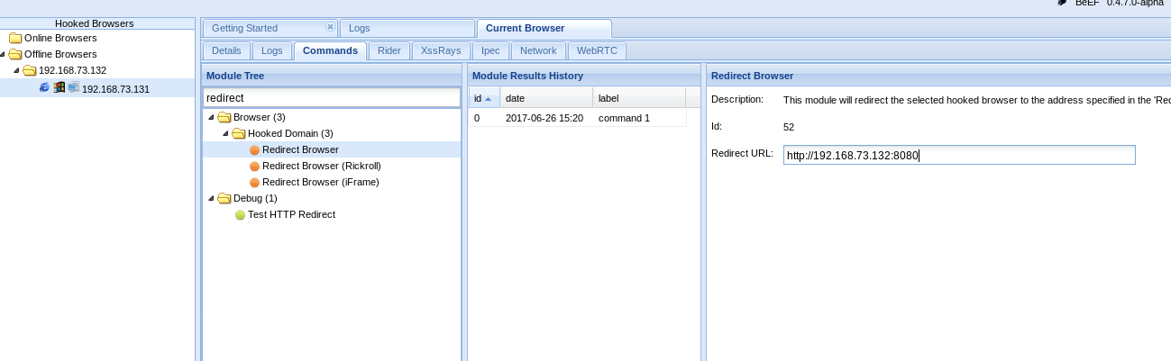Switch to the Logs main tab

tap(407, 29)
